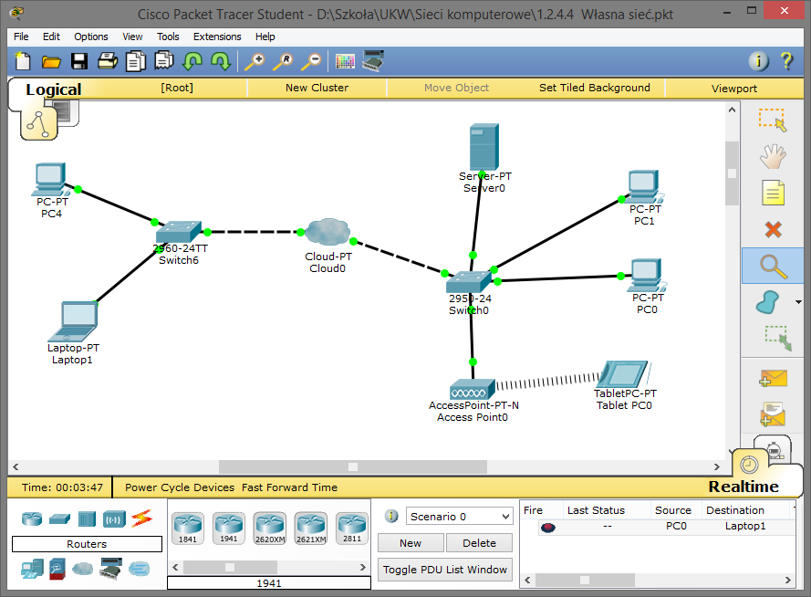The height and width of the screenshot is (597, 811).
Task: Select the Hubs device category icon
Action: pos(87,518)
